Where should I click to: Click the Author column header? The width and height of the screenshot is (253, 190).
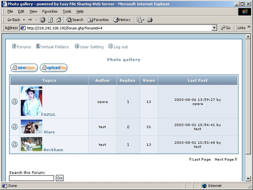[103, 80]
